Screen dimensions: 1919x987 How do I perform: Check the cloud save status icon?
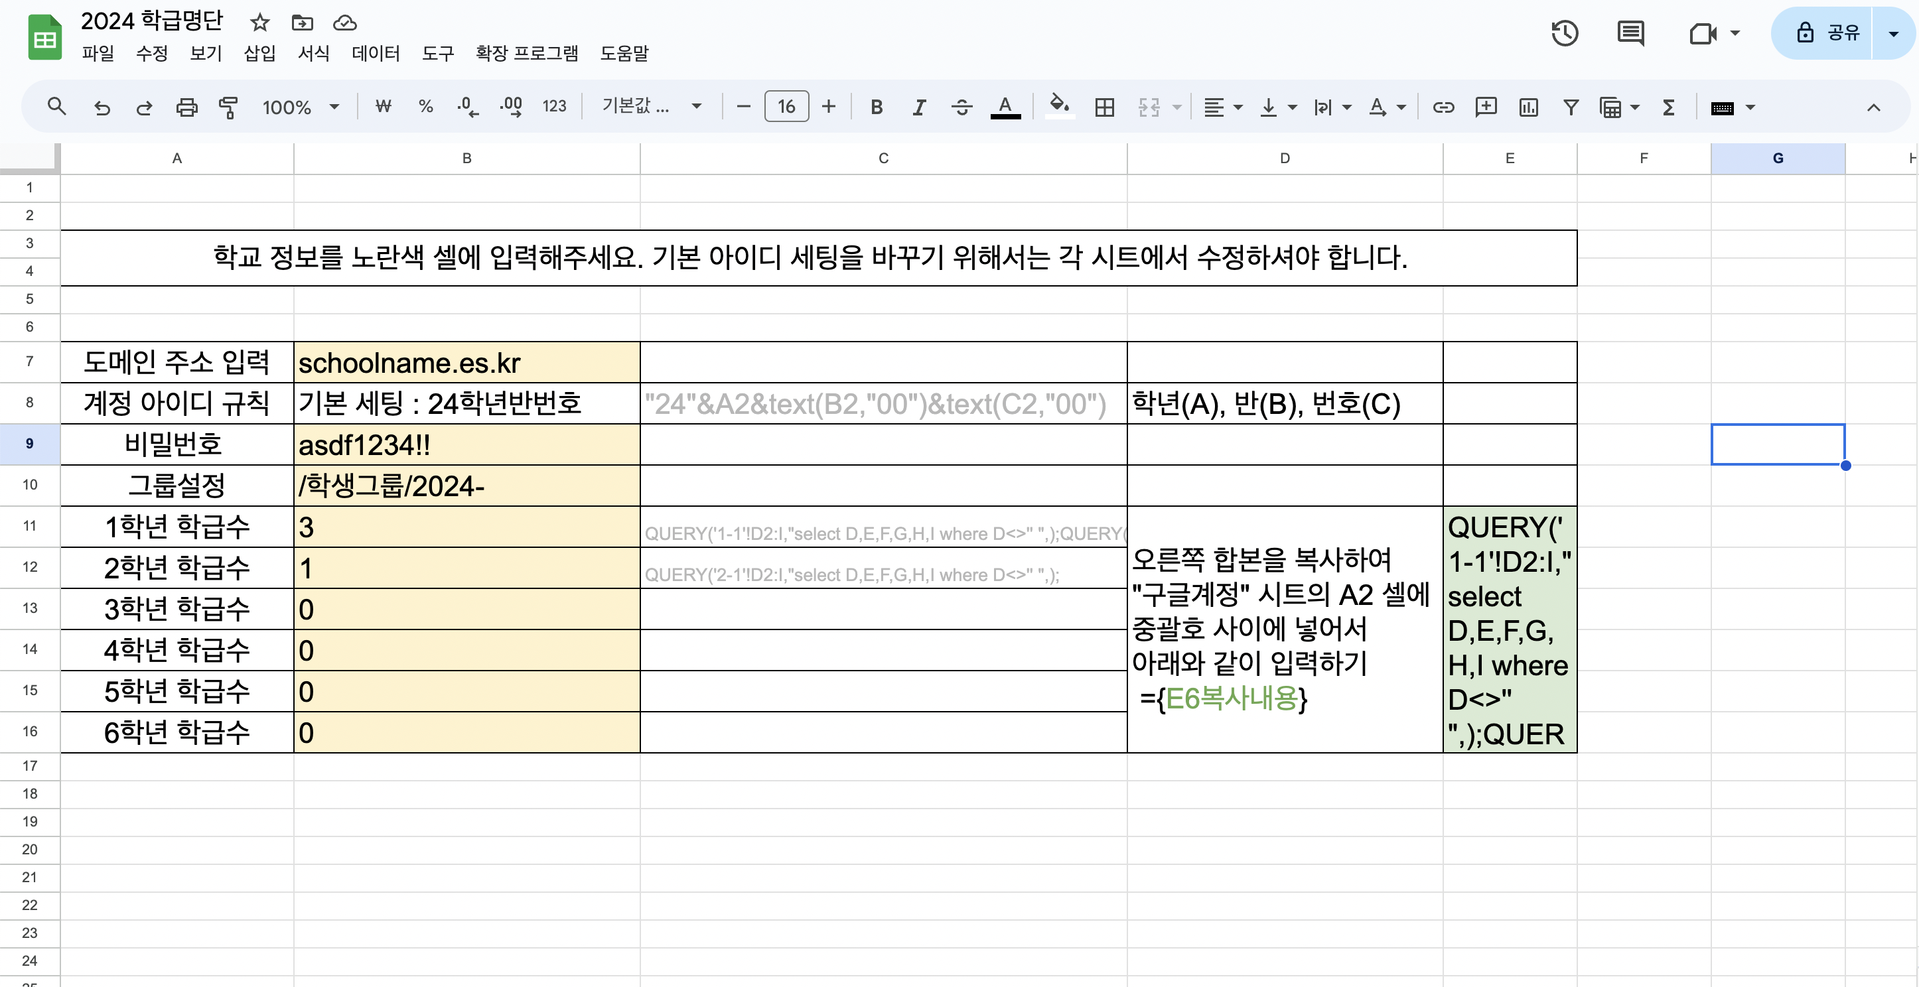click(x=344, y=23)
